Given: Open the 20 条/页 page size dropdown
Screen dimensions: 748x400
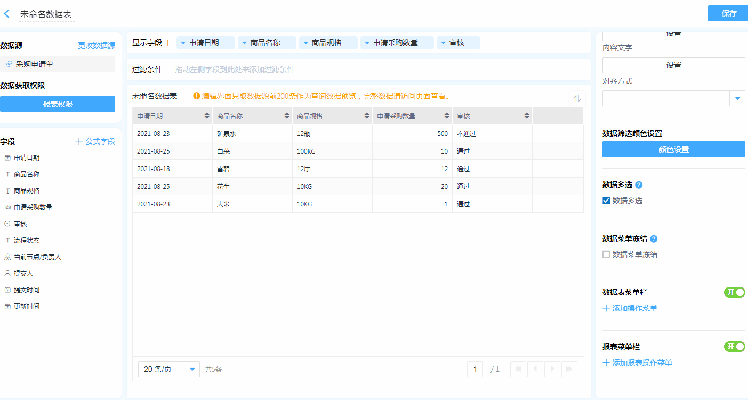Looking at the screenshot, I should click(x=192, y=369).
